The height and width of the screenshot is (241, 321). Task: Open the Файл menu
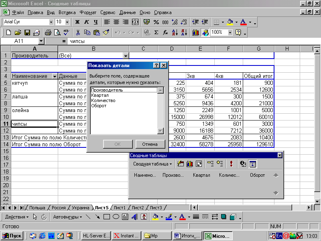pyautogui.click(x=18, y=12)
